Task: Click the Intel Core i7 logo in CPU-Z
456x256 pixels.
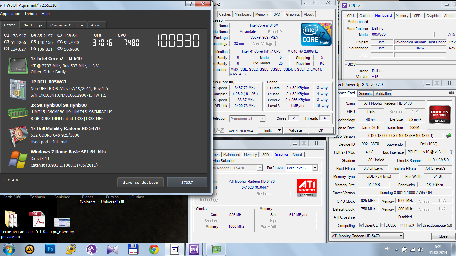Action: [x=316, y=35]
